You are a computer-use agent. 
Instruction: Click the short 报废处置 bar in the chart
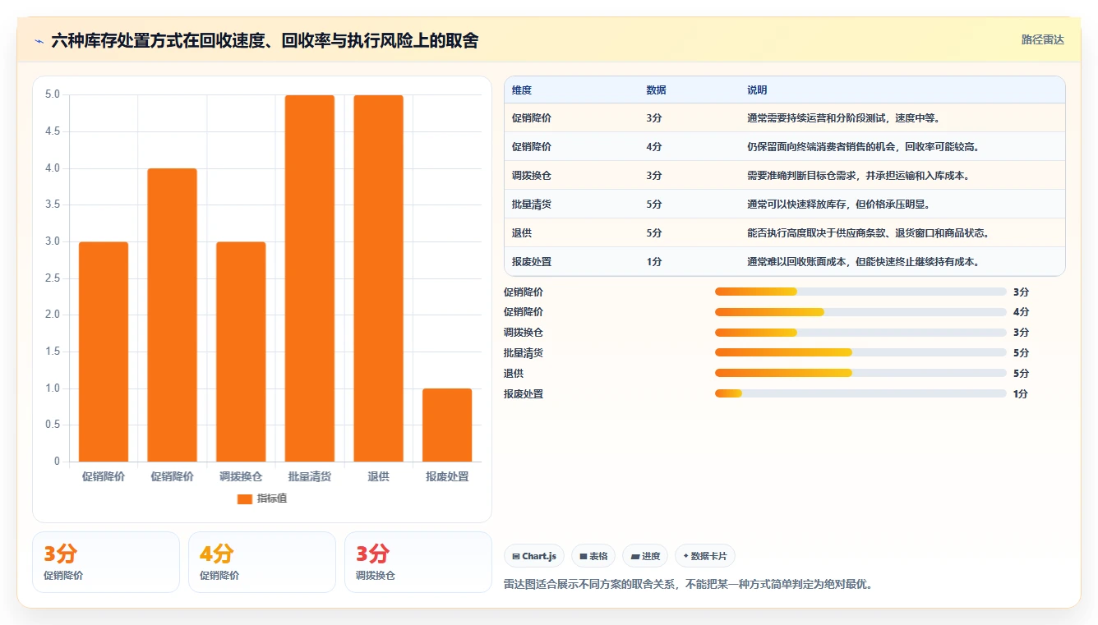point(447,425)
